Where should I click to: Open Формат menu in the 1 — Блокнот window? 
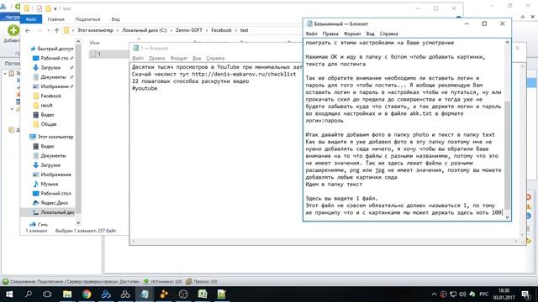[x=179, y=59]
